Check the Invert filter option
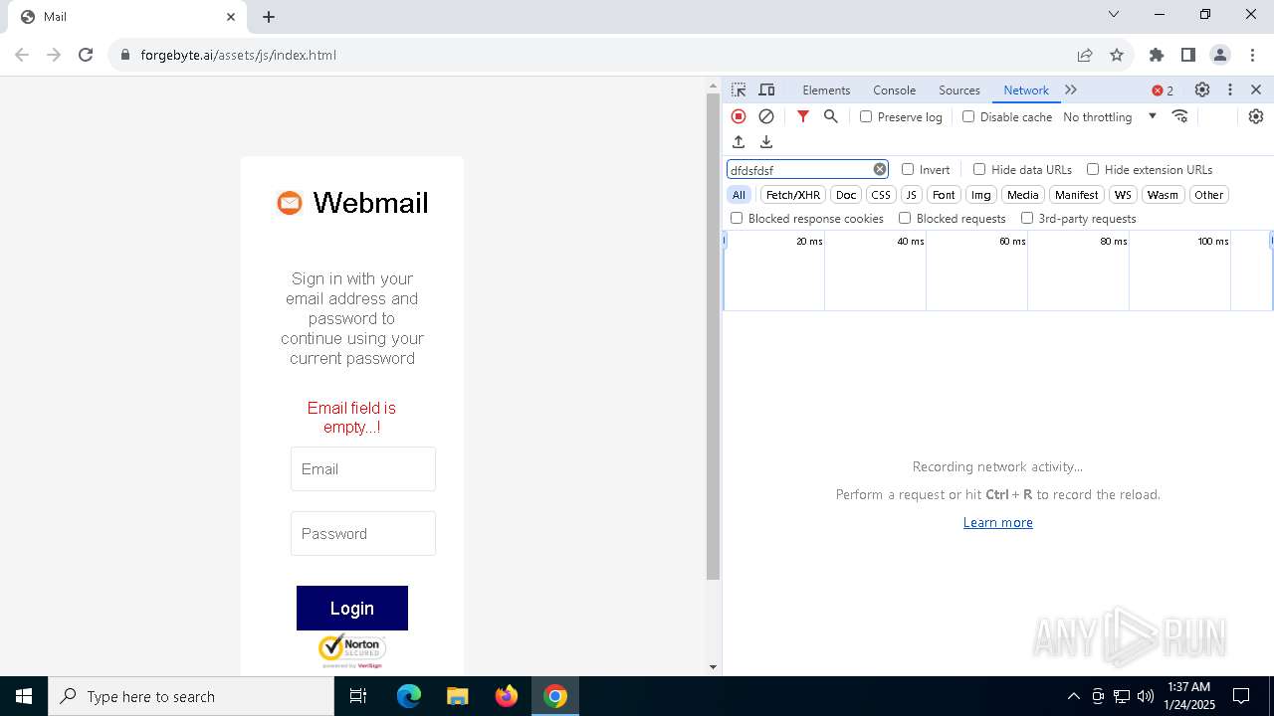This screenshot has height=716, width=1274. pyautogui.click(x=908, y=169)
